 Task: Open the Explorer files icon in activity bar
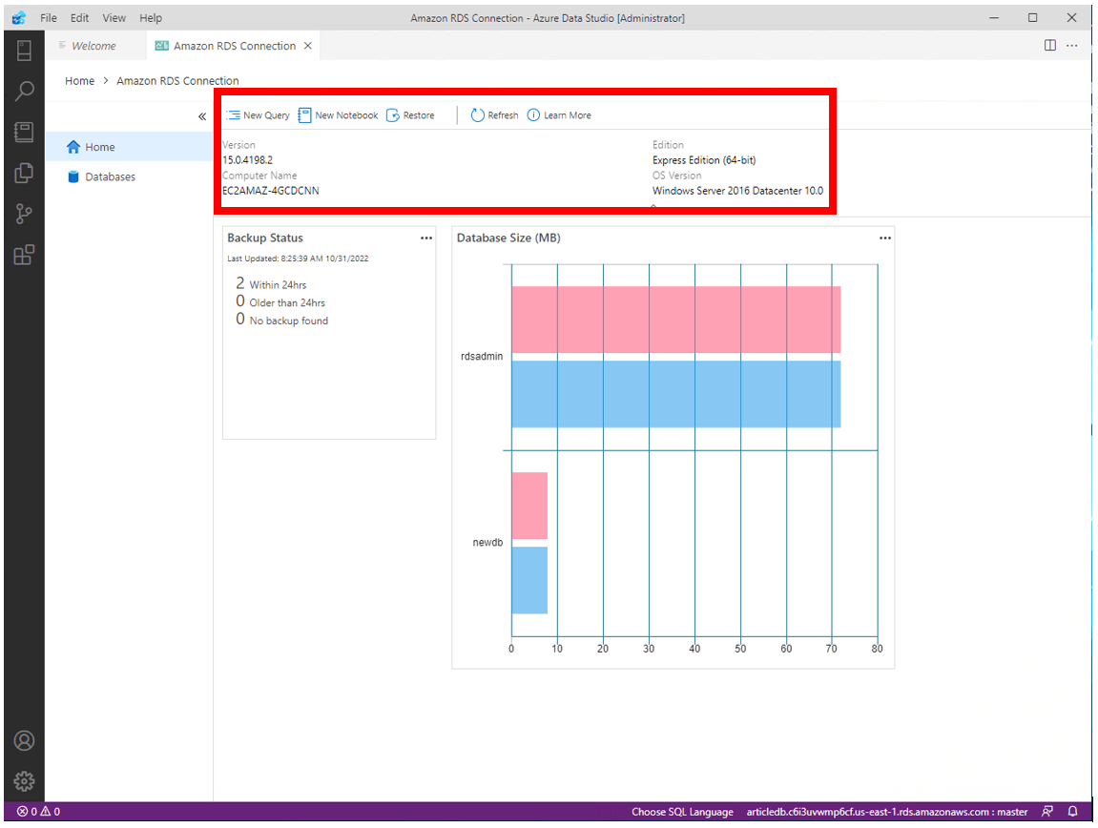click(24, 173)
